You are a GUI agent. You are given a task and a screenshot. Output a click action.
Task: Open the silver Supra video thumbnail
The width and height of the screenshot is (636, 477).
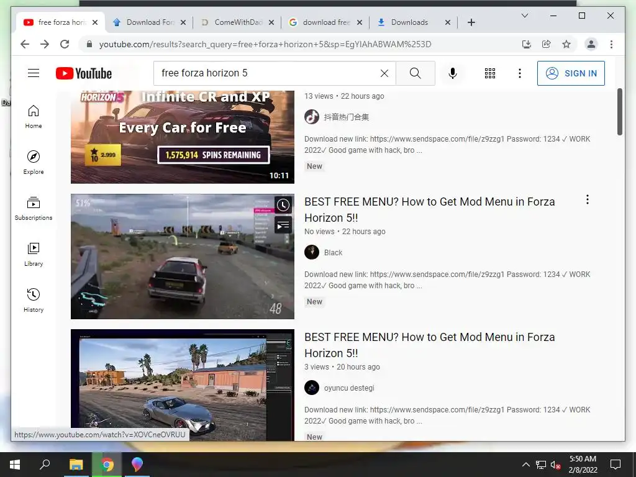tap(183, 385)
